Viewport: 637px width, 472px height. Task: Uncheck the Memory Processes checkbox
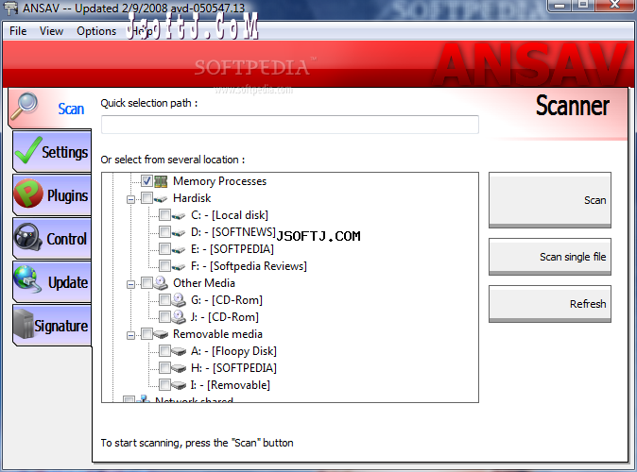pos(146,181)
